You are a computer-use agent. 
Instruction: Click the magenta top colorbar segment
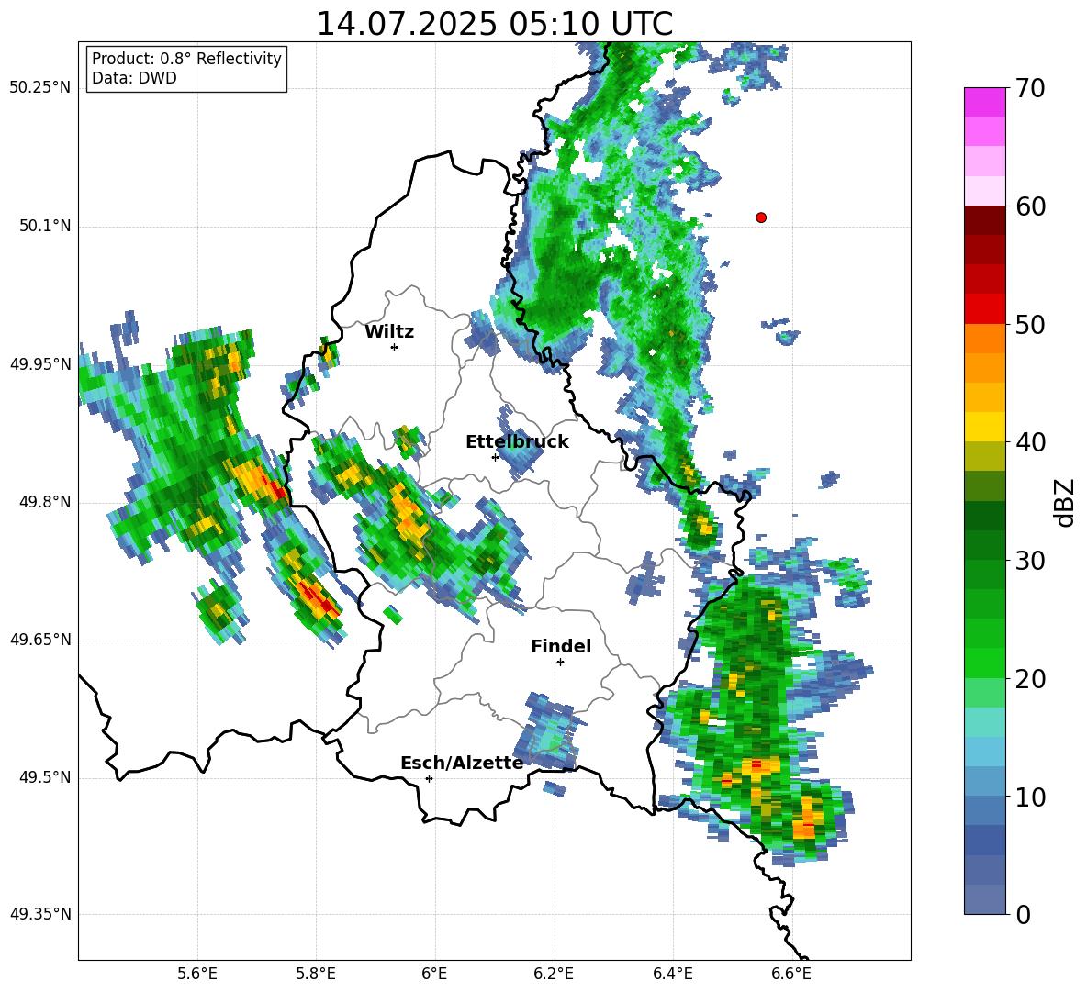point(984,102)
